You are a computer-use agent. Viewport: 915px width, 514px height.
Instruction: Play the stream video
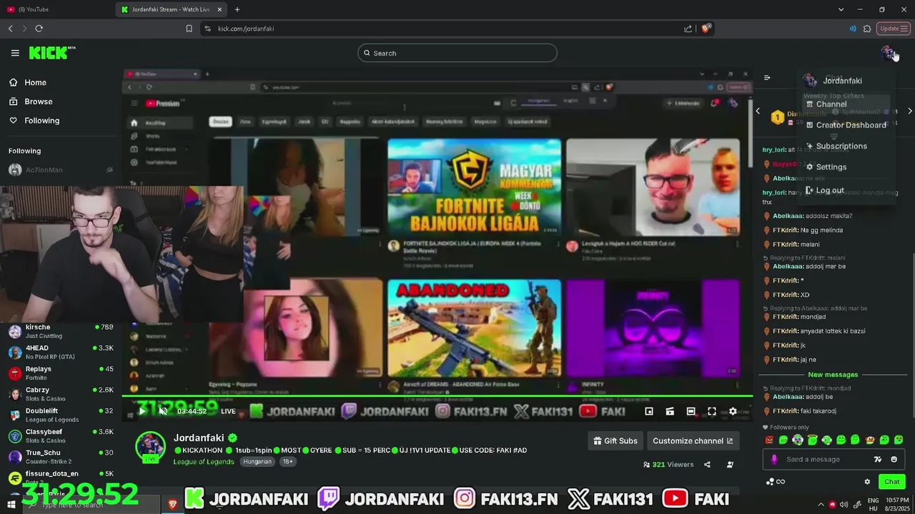pyautogui.click(x=142, y=411)
